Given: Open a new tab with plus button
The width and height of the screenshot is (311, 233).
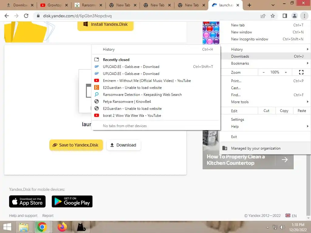Looking at the screenshot, I should point(249,5).
